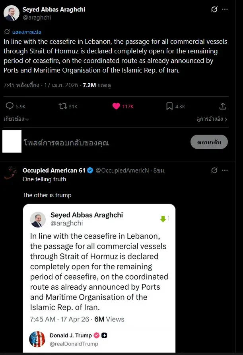Open more options on Occupied American's reply

point(225,171)
